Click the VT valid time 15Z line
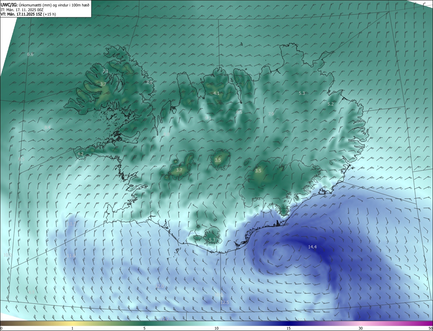The width and height of the screenshot is (433, 331). pos(28,14)
